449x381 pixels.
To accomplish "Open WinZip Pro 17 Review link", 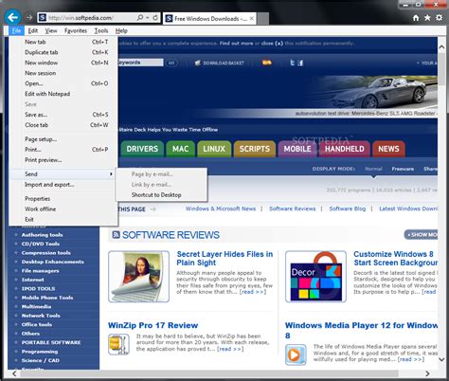I will tap(153, 325).
